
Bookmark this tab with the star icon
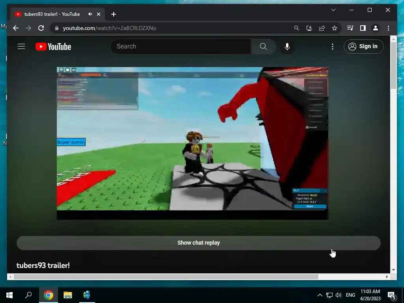click(x=335, y=28)
